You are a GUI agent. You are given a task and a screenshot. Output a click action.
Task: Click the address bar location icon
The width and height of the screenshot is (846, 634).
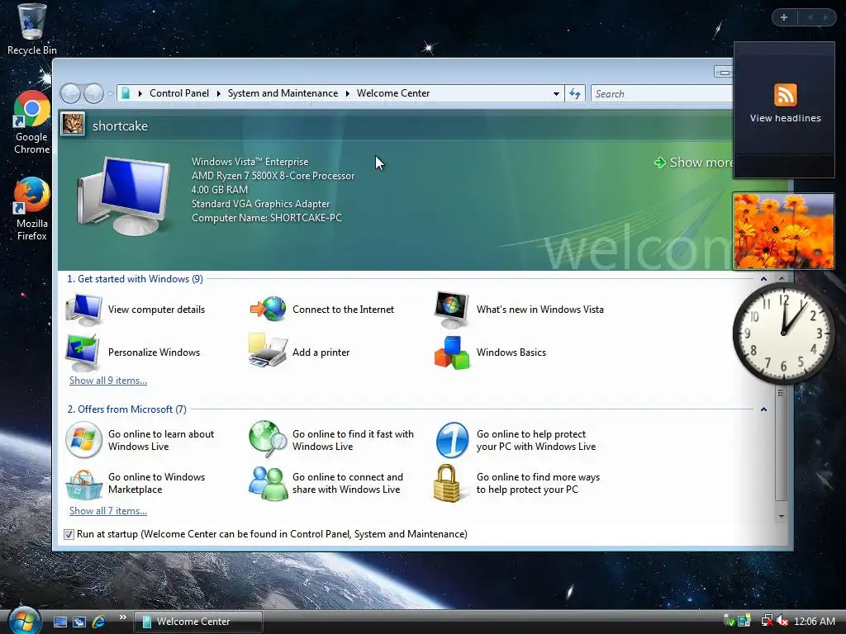[126, 93]
